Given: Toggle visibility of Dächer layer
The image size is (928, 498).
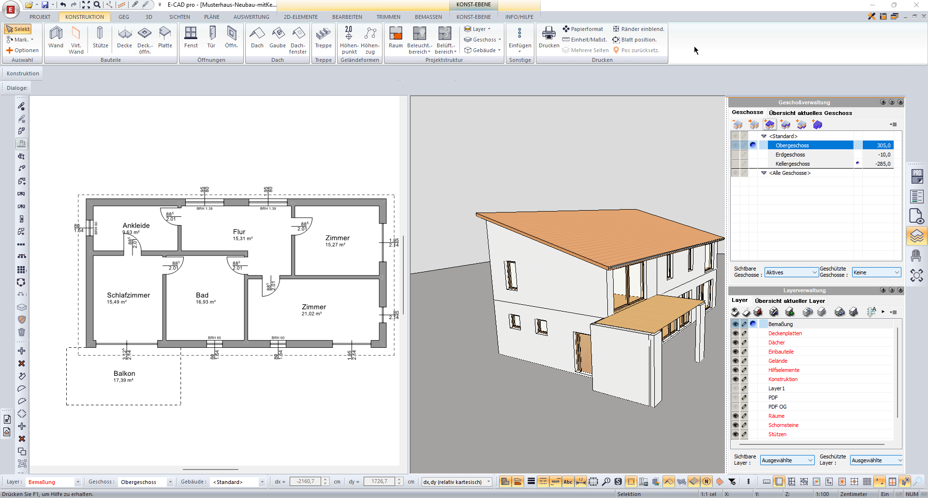Looking at the screenshot, I should click(736, 342).
